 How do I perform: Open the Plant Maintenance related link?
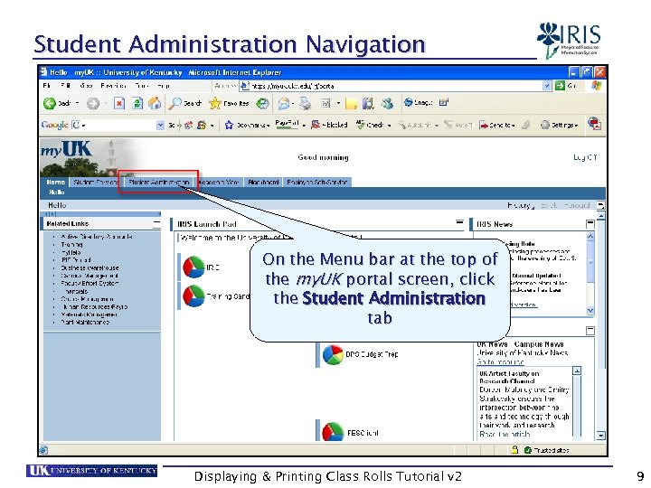(x=85, y=322)
